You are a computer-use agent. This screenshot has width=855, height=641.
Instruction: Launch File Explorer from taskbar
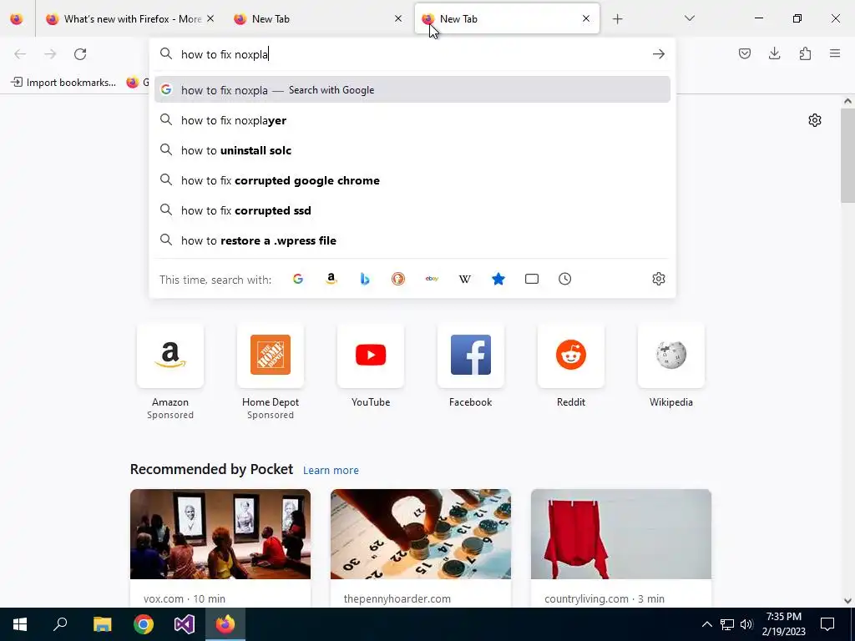pos(102,624)
